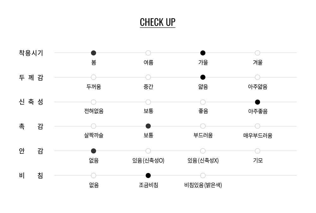Click the 착용시기 row label
This screenshot has width=316, height=213.
click(31, 53)
